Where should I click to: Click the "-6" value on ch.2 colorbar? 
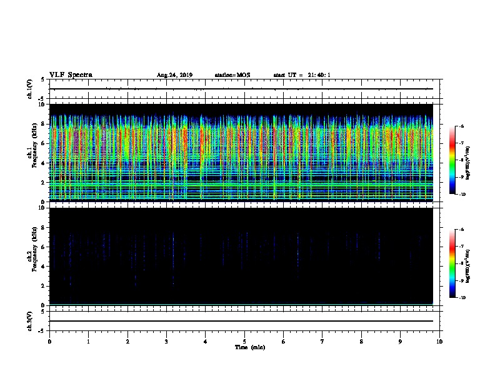click(461, 230)
